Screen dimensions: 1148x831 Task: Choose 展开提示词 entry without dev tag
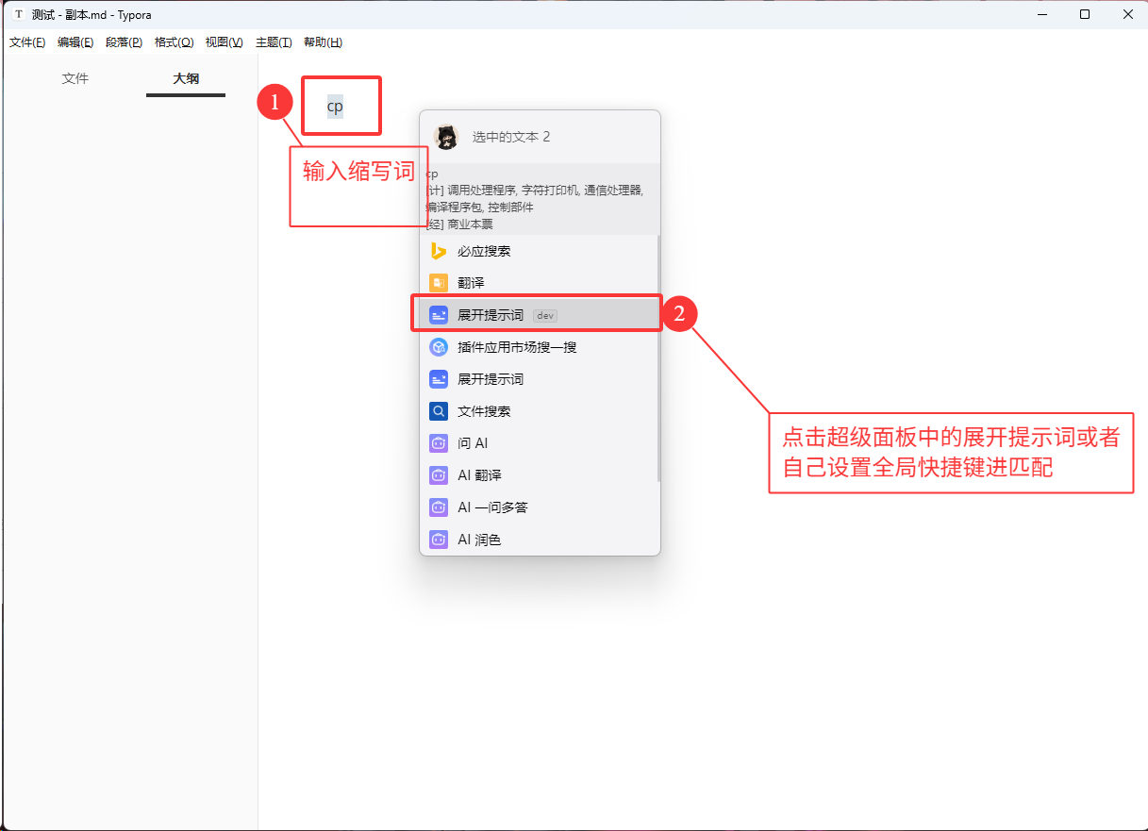pyautogui.click(x=538, y=379)
